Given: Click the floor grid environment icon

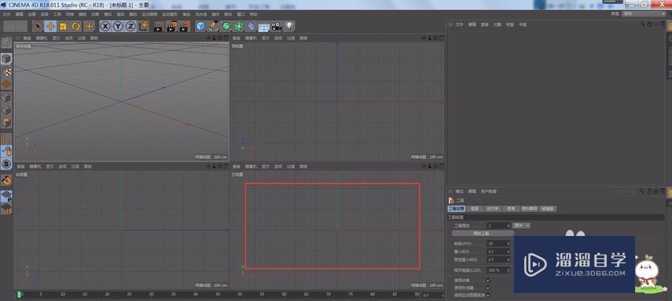Looking at the screenshot, I should 263,27.
